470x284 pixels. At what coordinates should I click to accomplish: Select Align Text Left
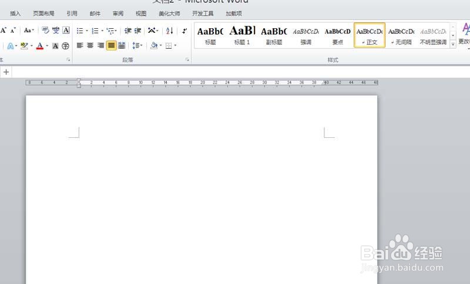point(80,46)
